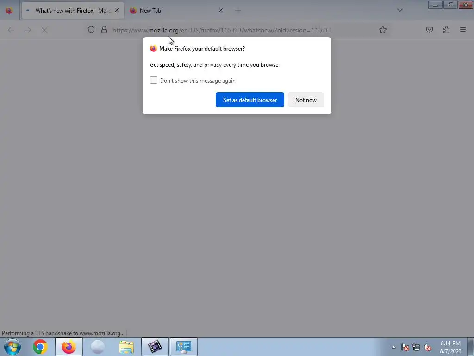
Task: Stop loading the page with X button
Action: click(44, 30)
